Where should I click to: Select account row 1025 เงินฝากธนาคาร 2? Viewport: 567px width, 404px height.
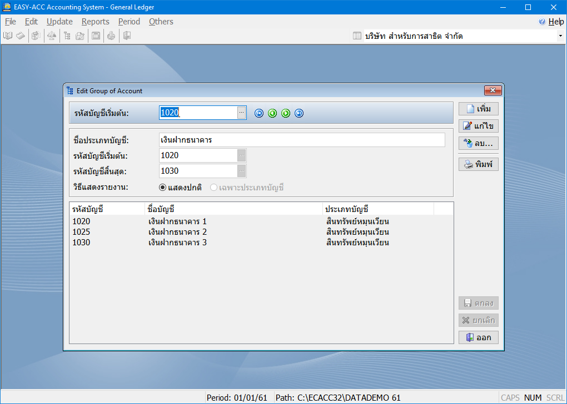pos(178,232)
